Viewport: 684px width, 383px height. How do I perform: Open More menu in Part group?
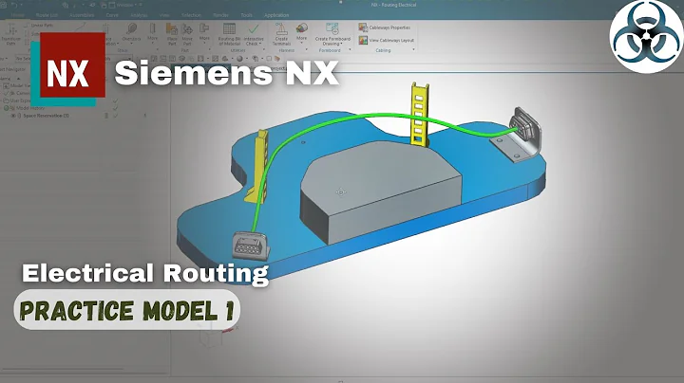coord(204,32)
